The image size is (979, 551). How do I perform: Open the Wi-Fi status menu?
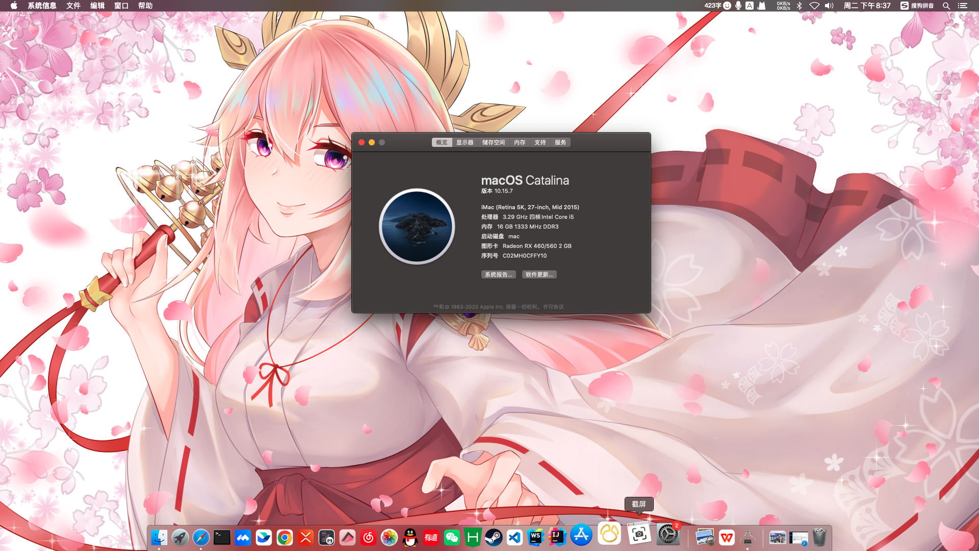coord(814,6)
